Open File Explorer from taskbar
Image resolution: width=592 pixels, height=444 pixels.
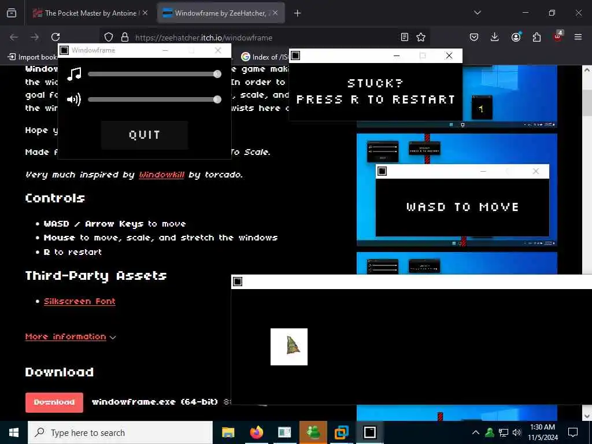(x=228, y=432)
